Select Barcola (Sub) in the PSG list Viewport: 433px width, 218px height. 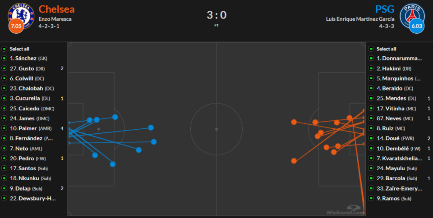(x=396, y=178)
